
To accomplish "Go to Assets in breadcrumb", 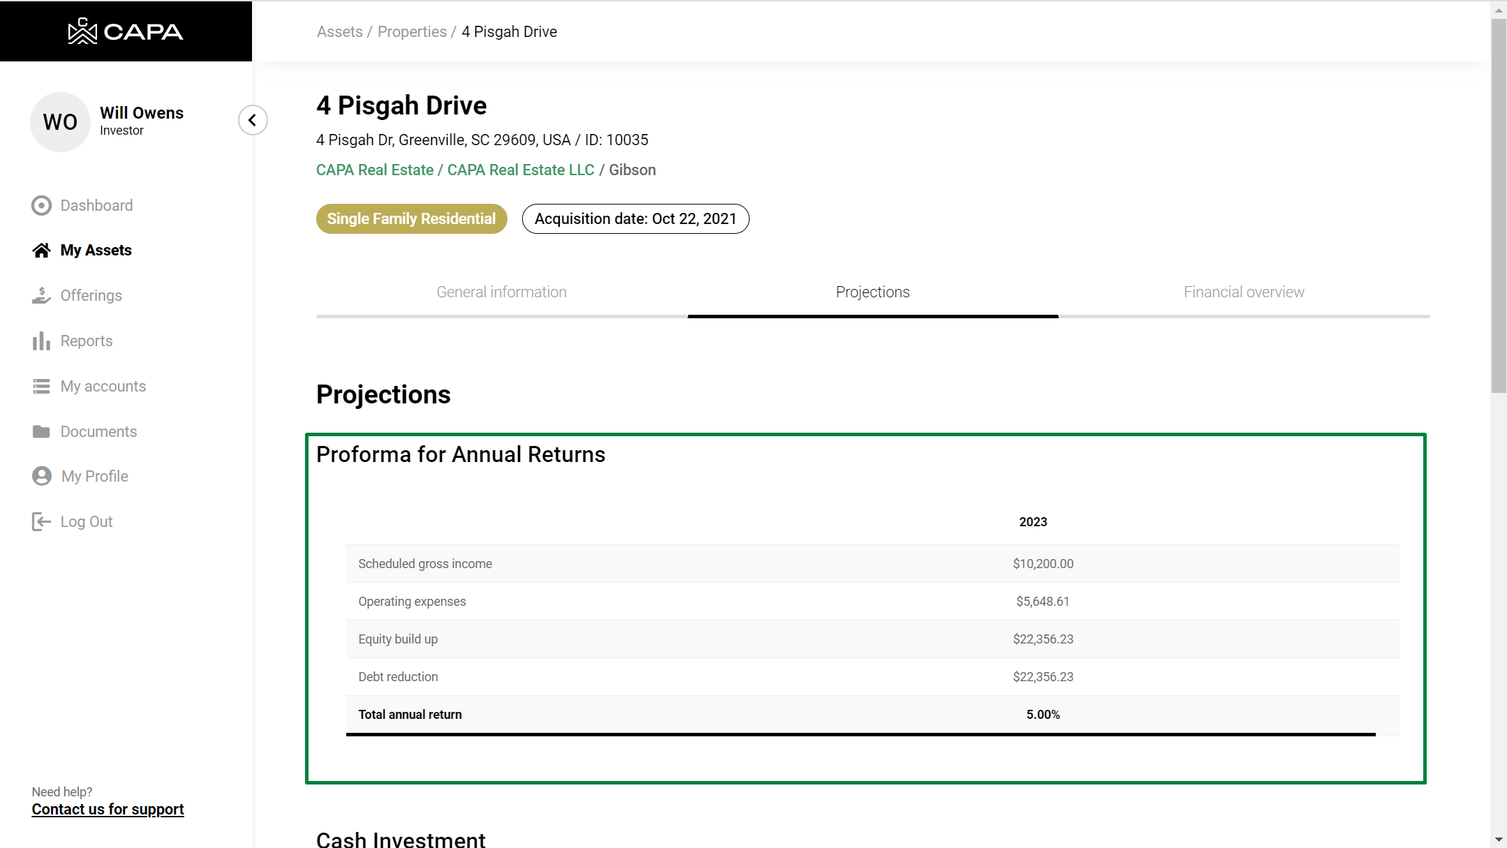I will (x=339, y=32).
